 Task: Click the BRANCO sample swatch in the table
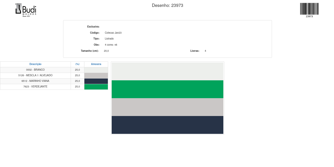pos(96,70)
